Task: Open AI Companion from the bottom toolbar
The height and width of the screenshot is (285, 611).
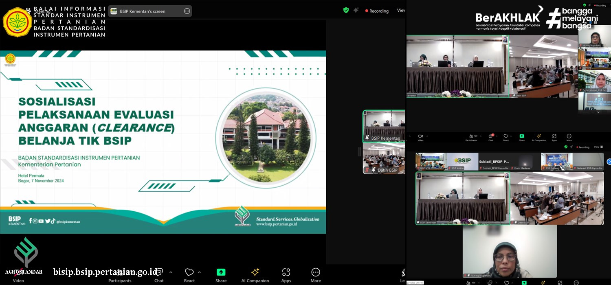Action: [255, 272]
